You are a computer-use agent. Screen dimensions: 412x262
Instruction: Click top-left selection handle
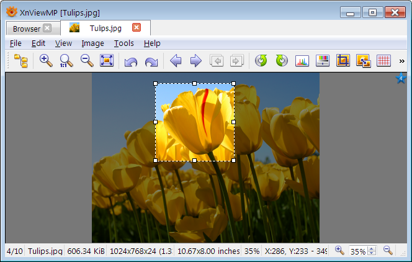coord(155,84)
